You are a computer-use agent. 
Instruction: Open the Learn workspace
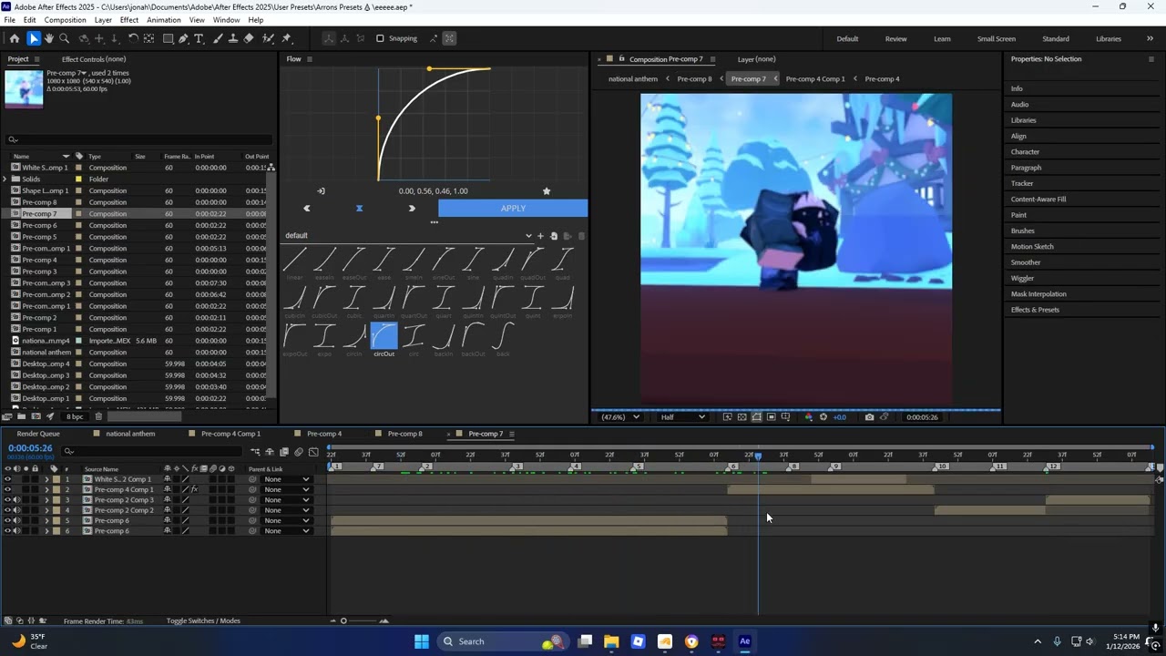(x=942, y=38)
